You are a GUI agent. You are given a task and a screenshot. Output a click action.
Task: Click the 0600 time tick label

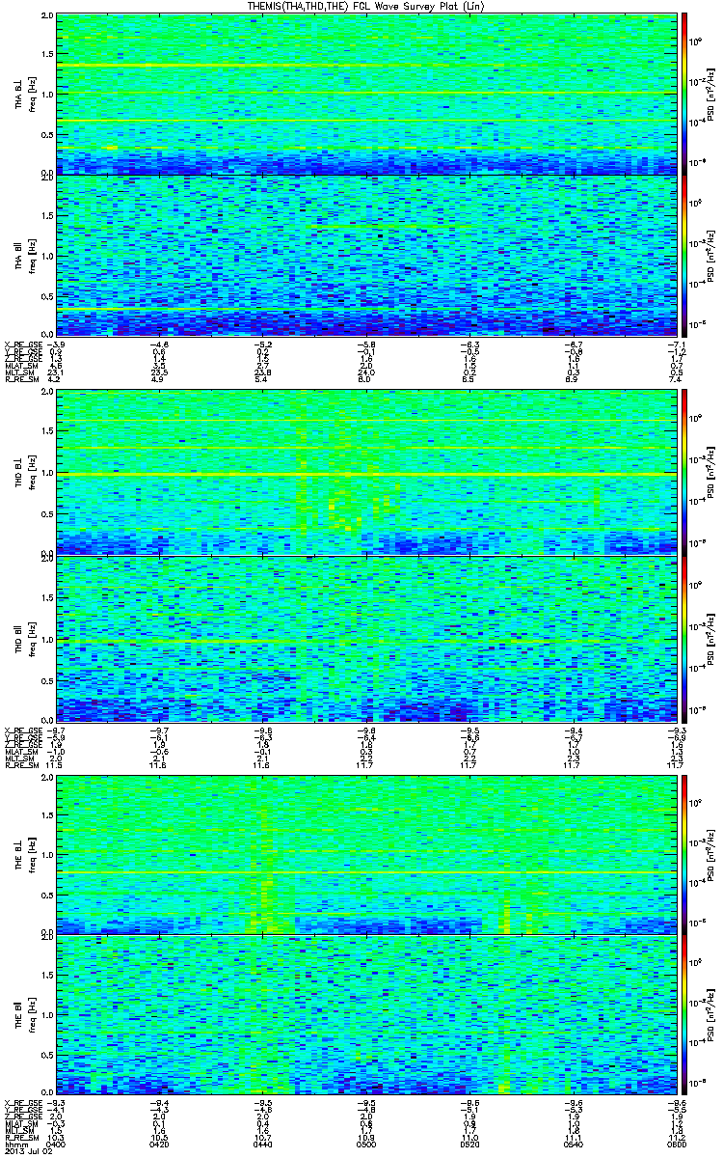pyautogui.click(x=675, y=1144)
